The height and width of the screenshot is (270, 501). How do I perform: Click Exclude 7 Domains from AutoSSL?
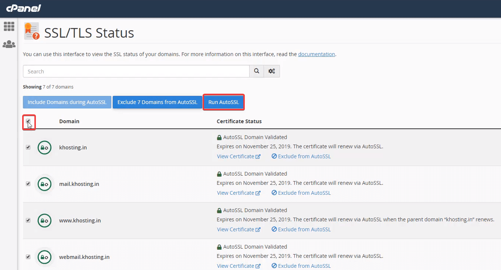pos(157,102)
